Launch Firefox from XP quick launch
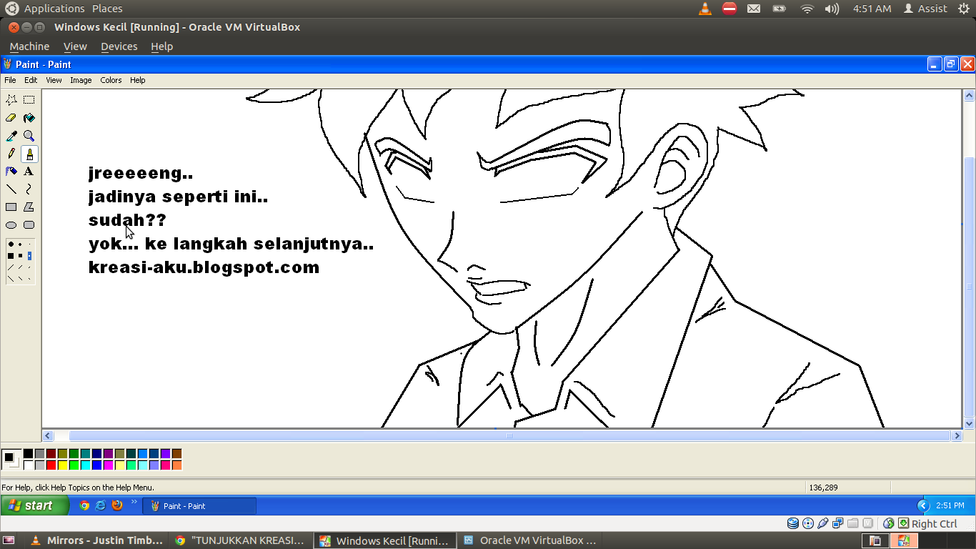 117,505
